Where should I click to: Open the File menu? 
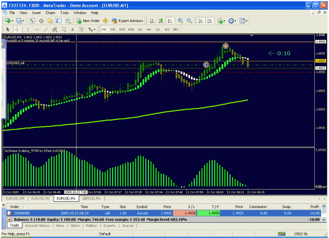[x=12, y=13]
